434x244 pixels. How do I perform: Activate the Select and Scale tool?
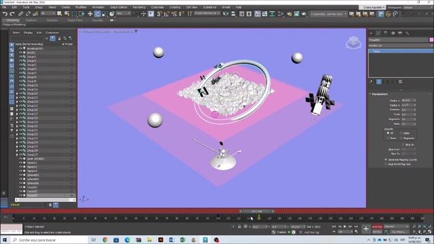(x=104, y=14)
